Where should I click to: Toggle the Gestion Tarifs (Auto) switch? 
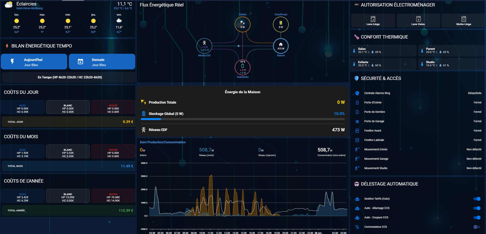(477, 199)
